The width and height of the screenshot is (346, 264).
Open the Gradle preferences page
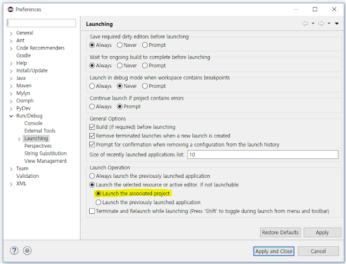click(23, 55)
